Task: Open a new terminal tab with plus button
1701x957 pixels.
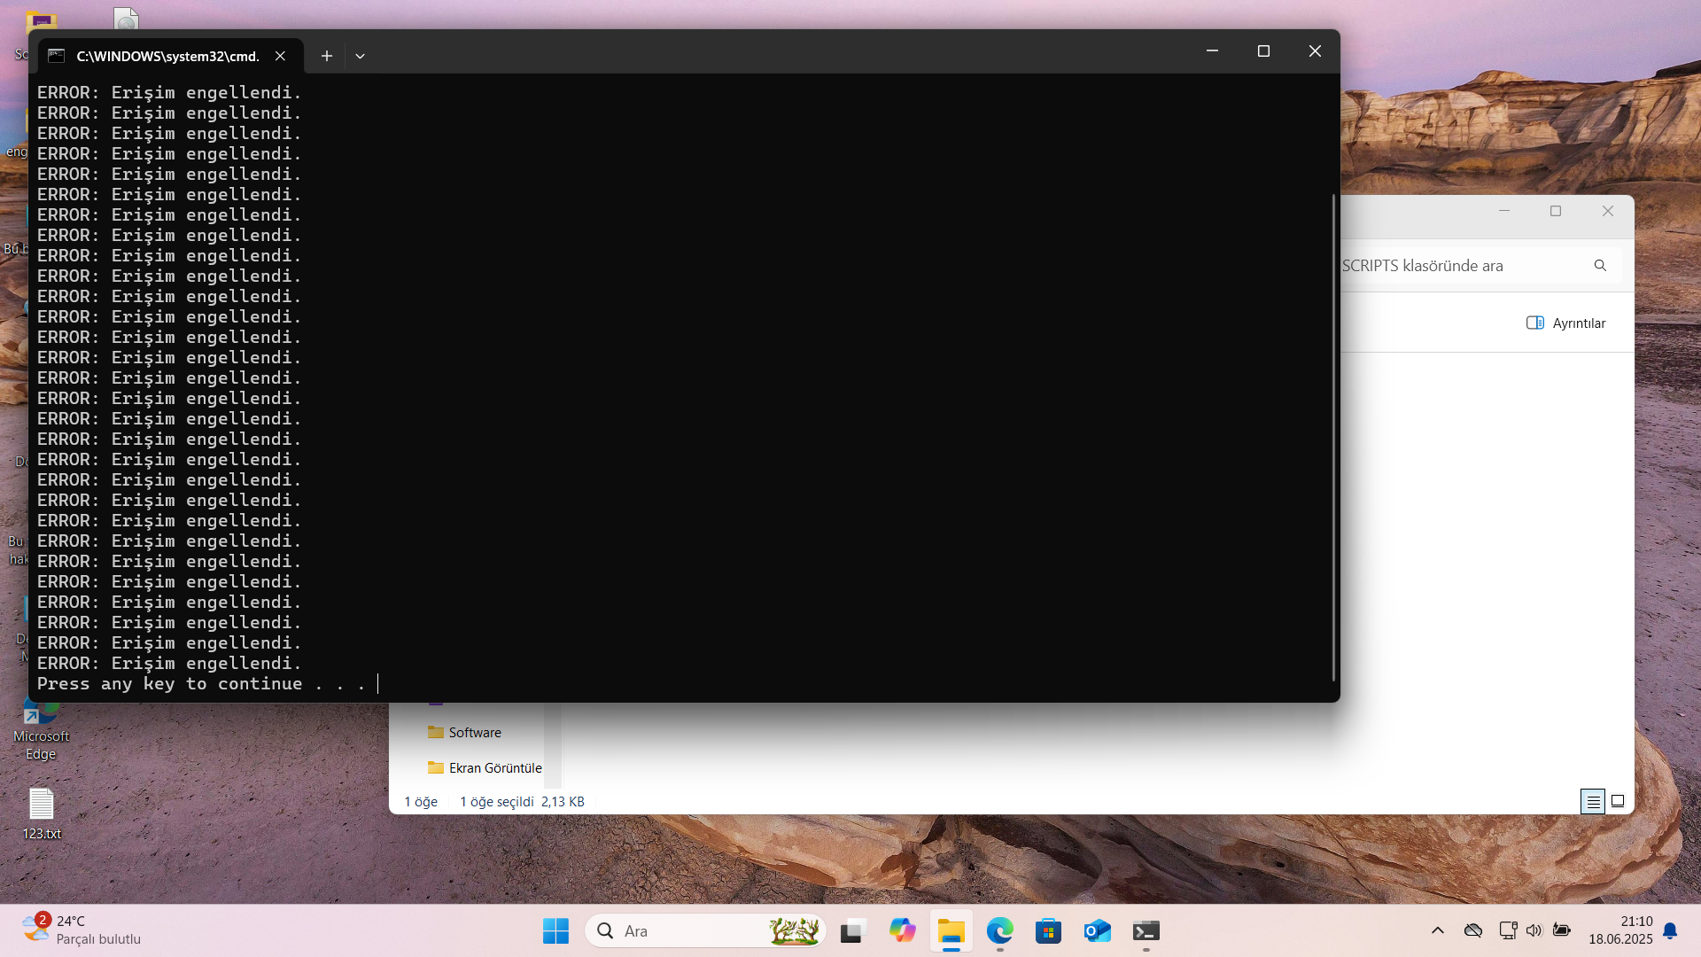Action: click(x=327, y=56)
